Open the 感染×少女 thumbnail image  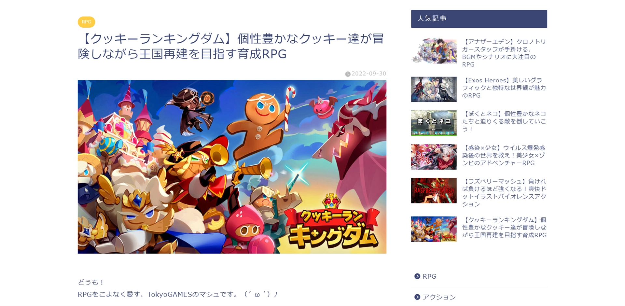(434, 157)
